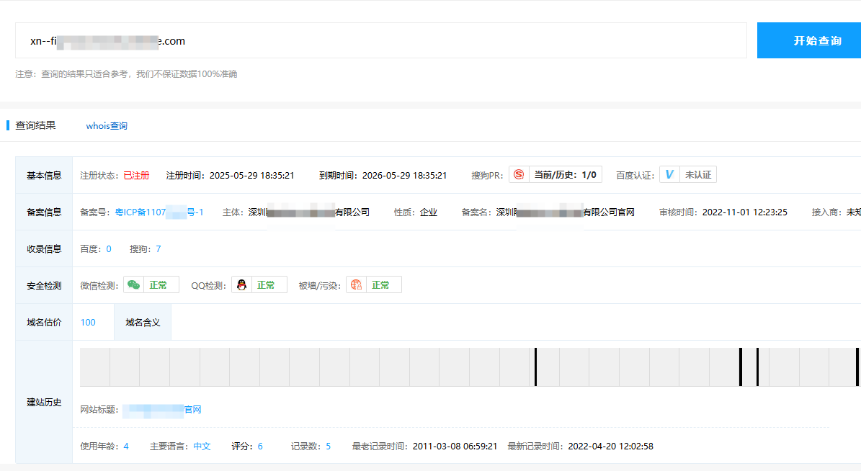Click the firewall/pollution globe icon
Viewport: 861px width, 471px height.
(x=357, y=285)
